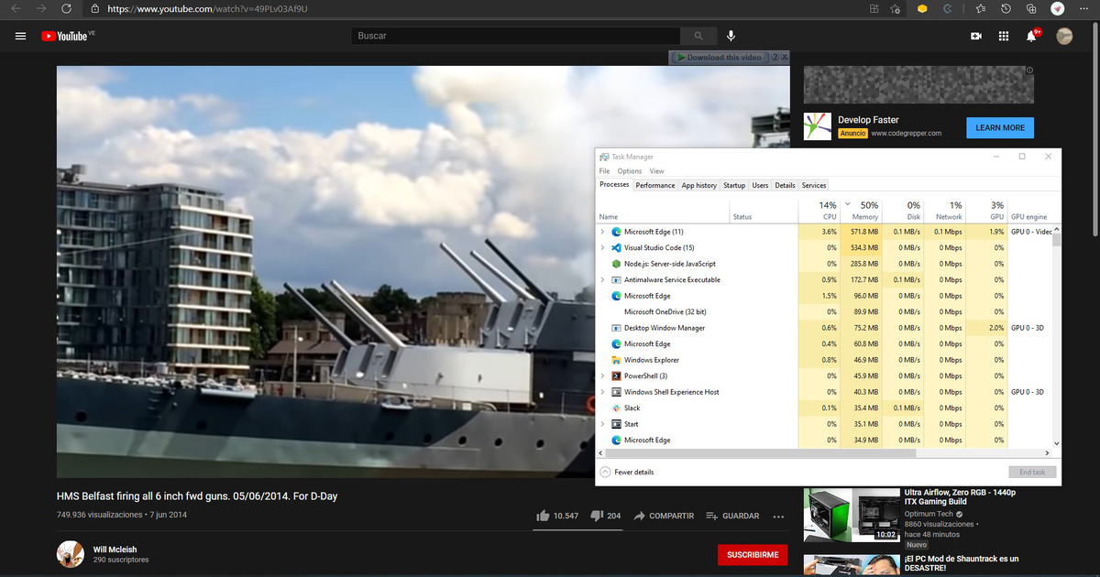The width and height of the screenshot is (1100, 577).
Task: Switch to the Performance tab in Task Manager
Action: (x=654, y=185)
